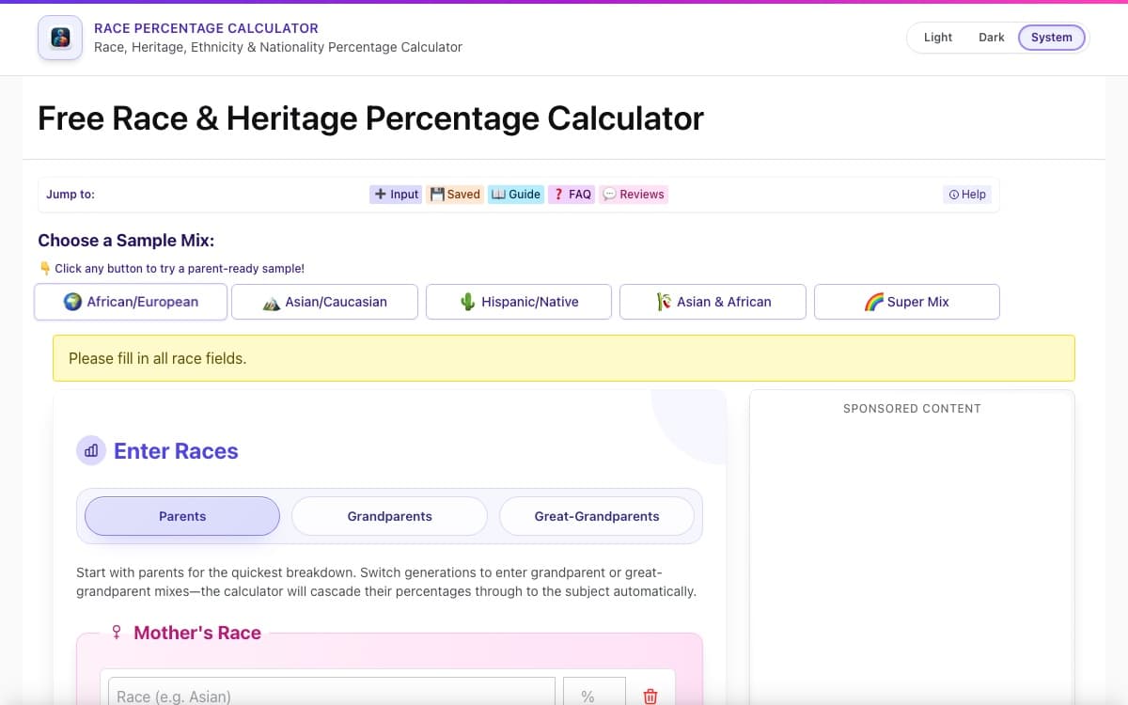The height and width of the screenshot is (705, 1128).
Task: Switch to the Grandparents tab
Action: [389, 516]
